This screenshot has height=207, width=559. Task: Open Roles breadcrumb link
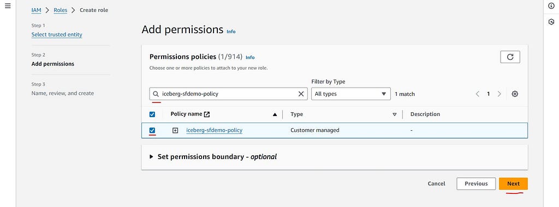coord(60,10)
